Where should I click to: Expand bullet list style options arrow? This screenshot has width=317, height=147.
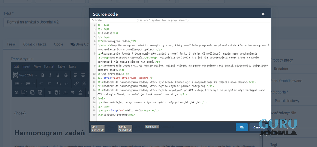coord(23,84)
